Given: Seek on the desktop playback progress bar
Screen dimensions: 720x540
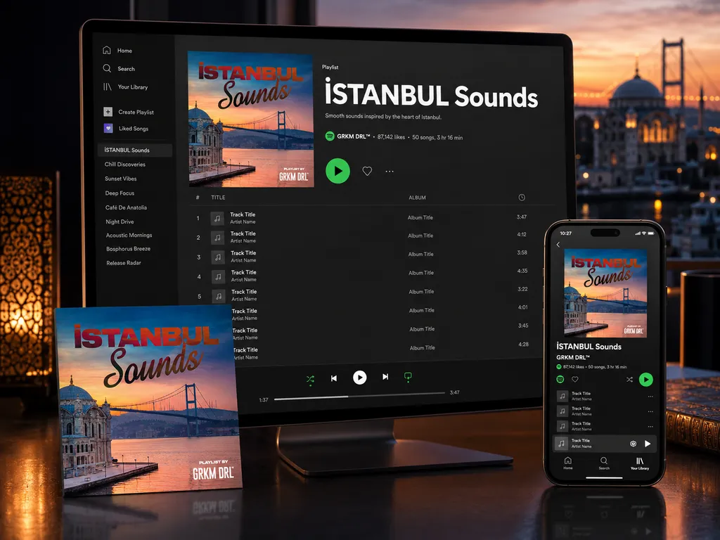Looking at the screenshot, I should (x=359, y=395).
